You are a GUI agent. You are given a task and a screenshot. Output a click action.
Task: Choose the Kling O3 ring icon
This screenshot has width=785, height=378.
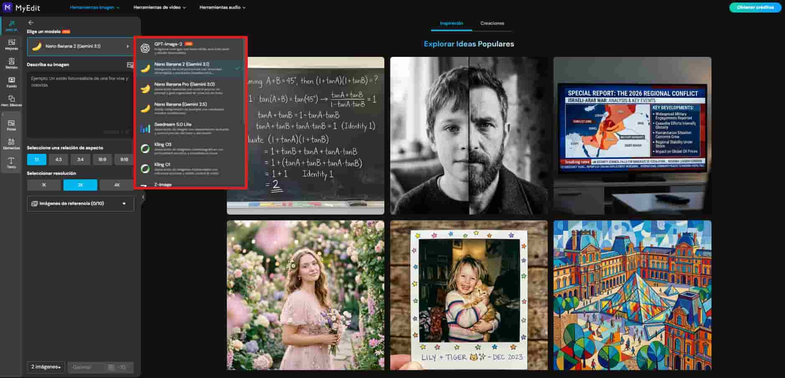pos(145,149)
